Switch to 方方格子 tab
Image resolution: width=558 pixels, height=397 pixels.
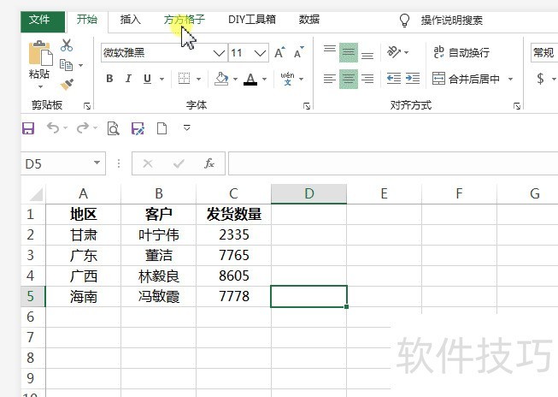185,19
